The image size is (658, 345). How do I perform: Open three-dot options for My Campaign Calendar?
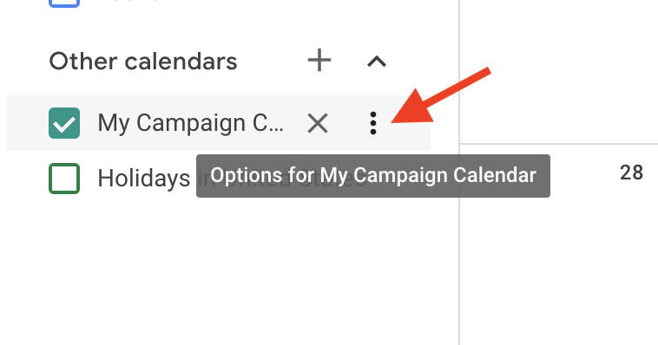pos(373,123)
